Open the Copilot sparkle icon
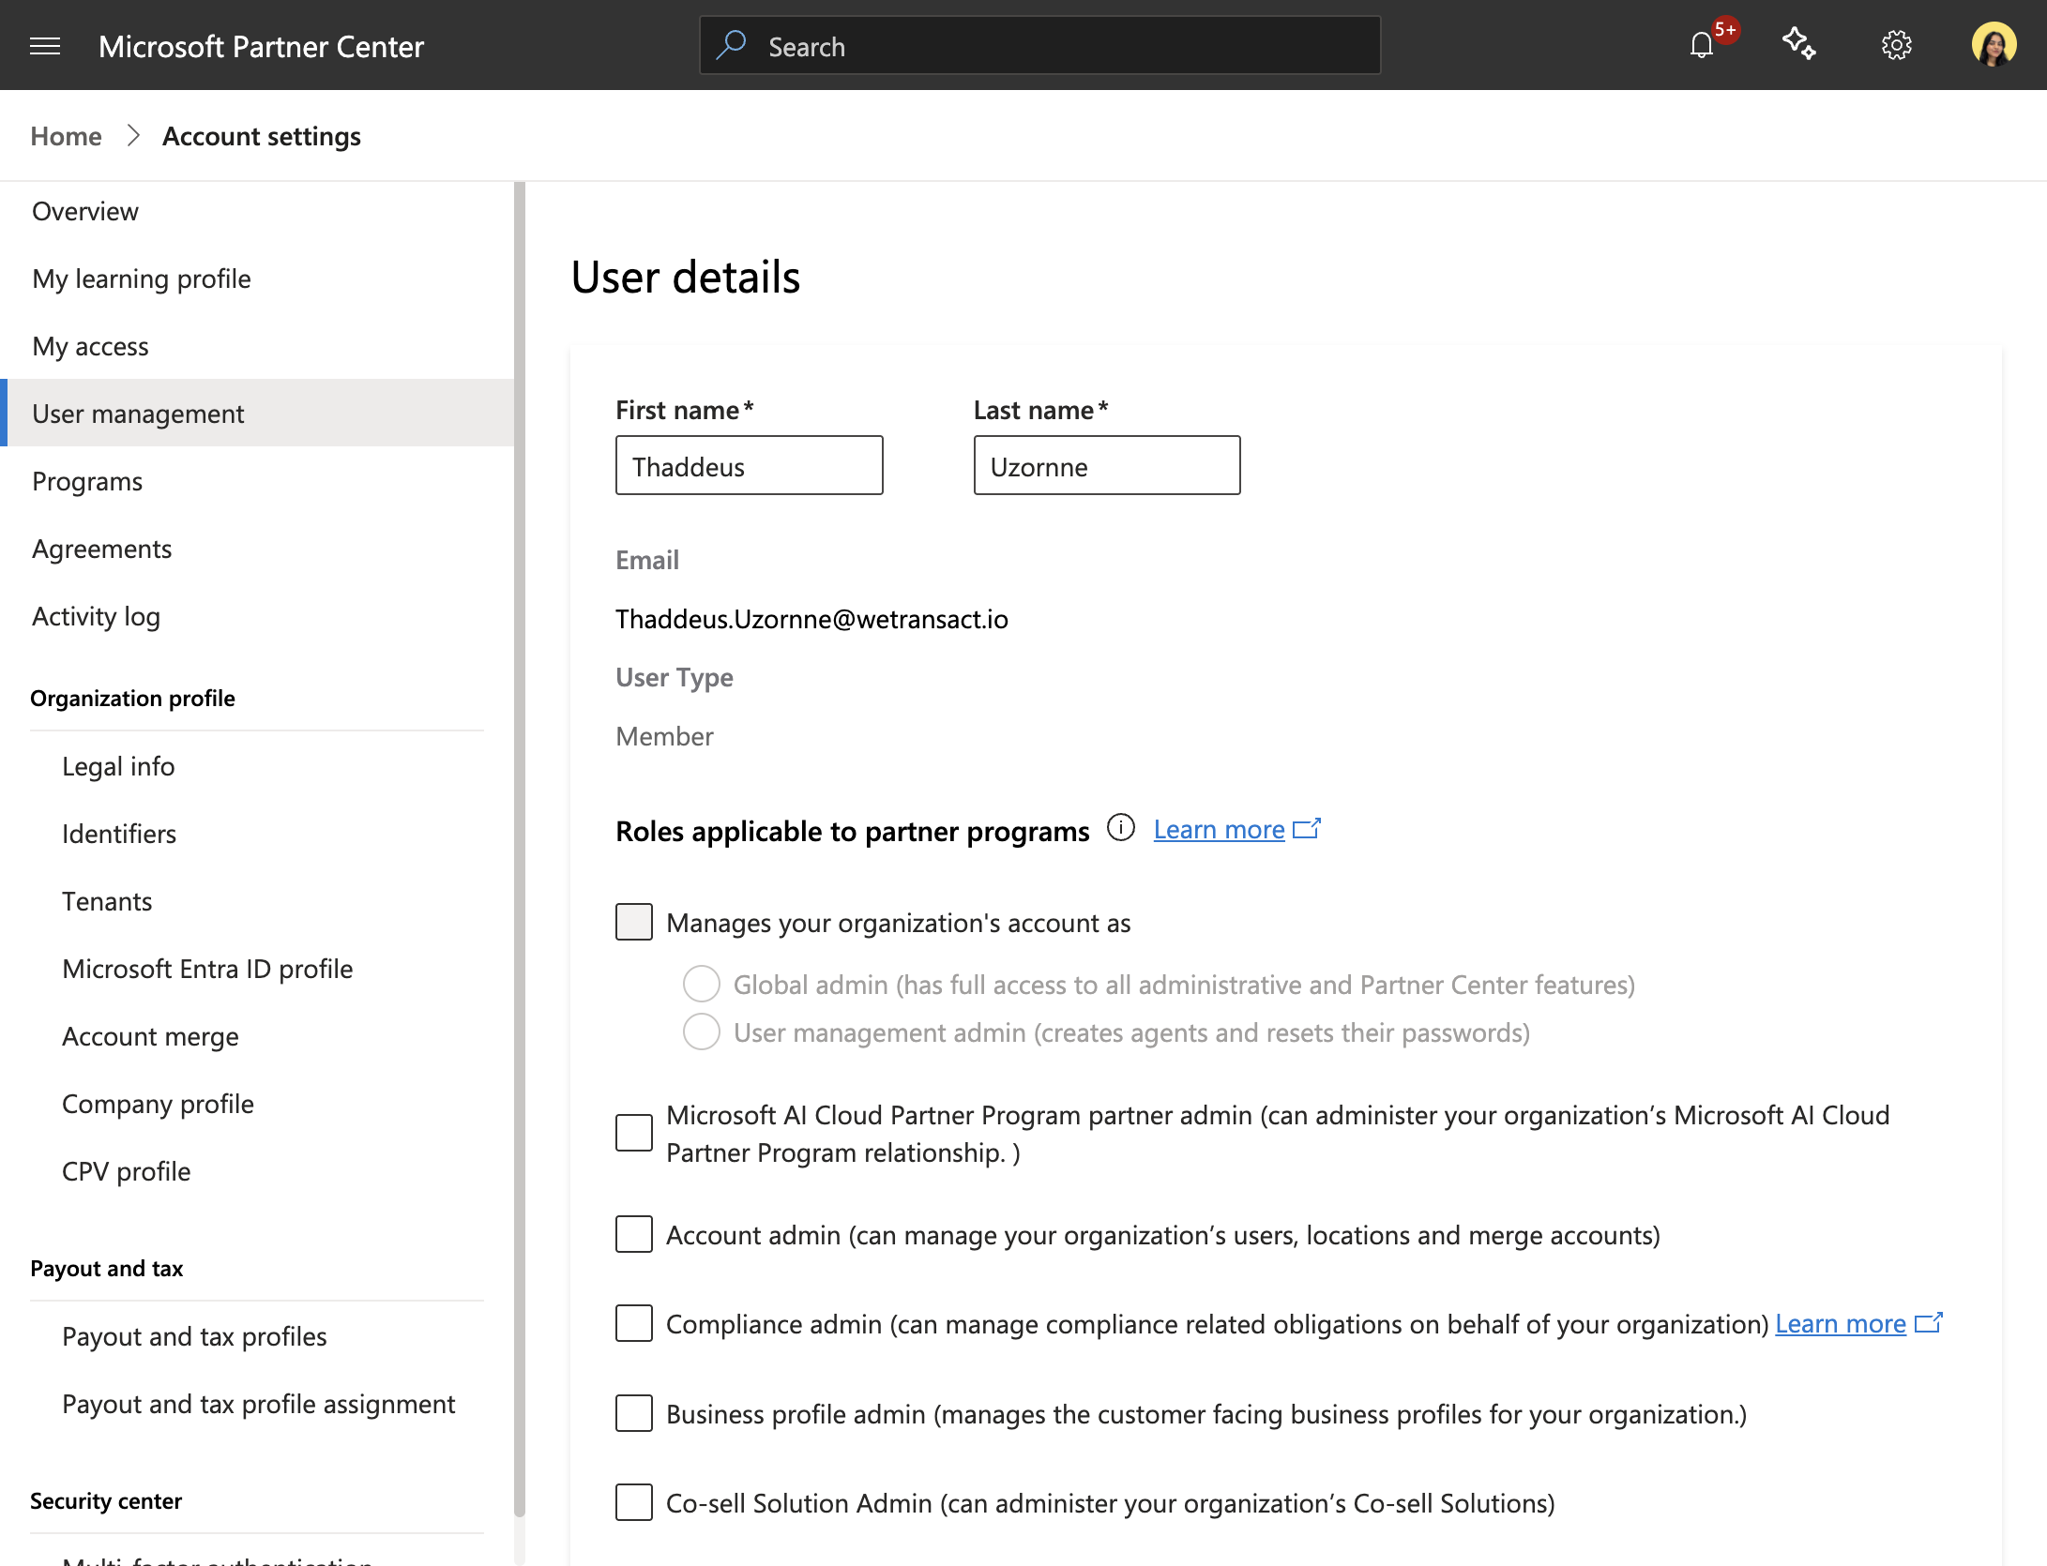Viewport: 2047px width, 1566px height. [x=1799, y=44]
